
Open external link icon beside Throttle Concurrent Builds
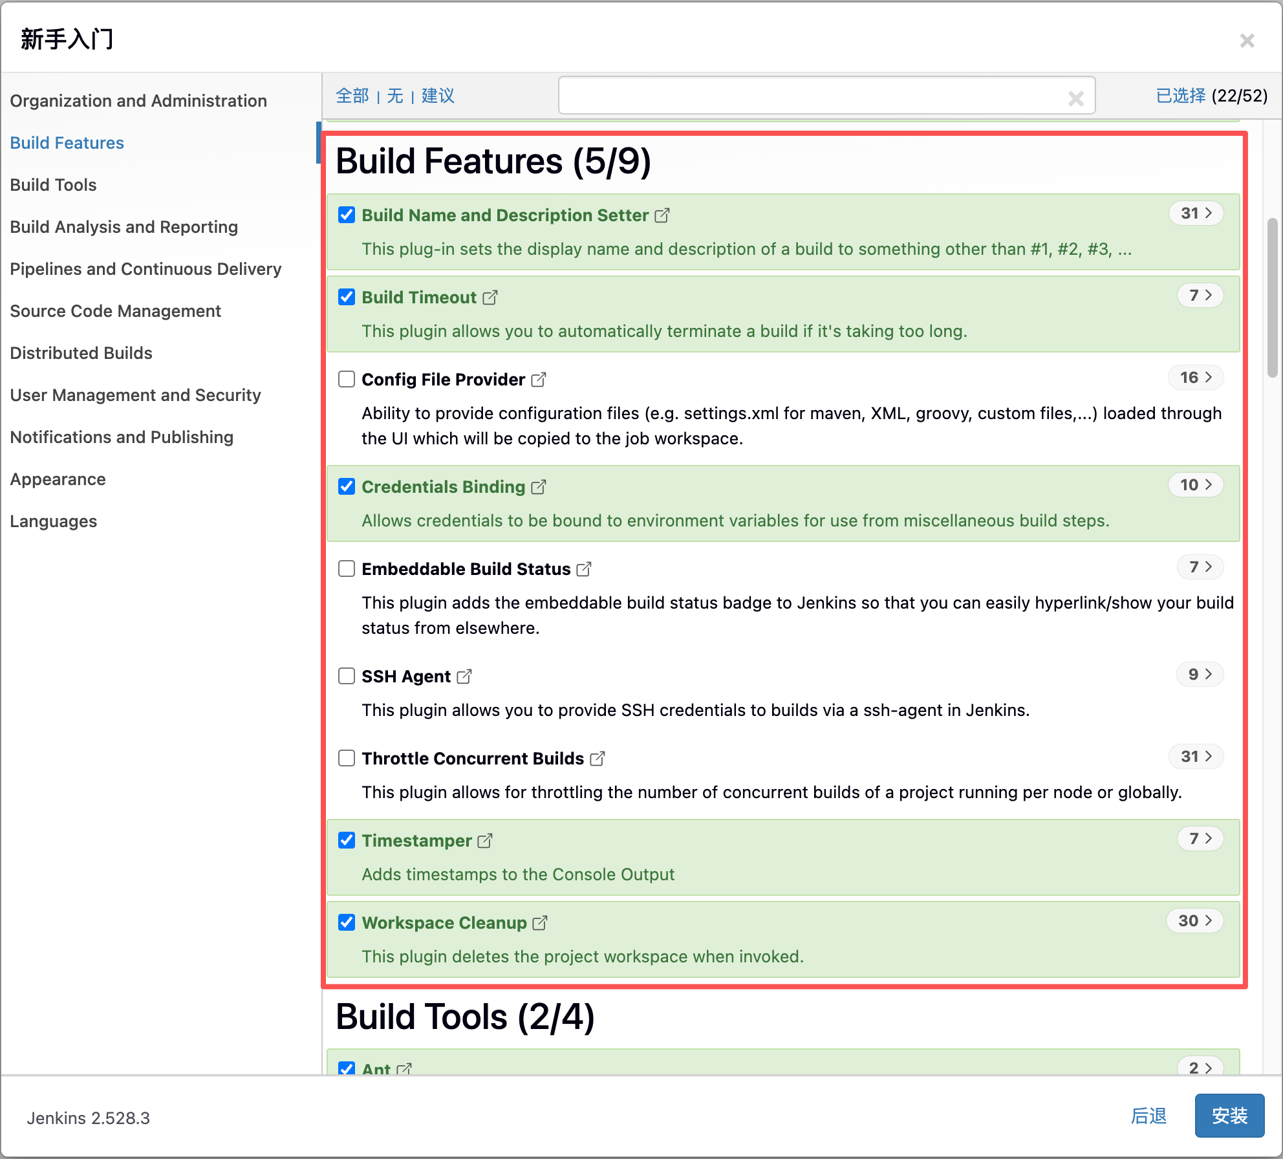pos(598,759)
